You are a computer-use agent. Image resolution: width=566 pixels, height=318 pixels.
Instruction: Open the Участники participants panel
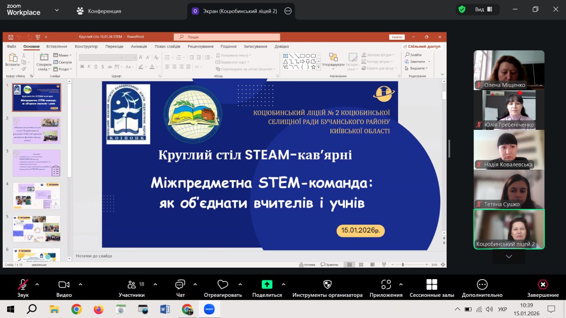(x=132, y=284)
